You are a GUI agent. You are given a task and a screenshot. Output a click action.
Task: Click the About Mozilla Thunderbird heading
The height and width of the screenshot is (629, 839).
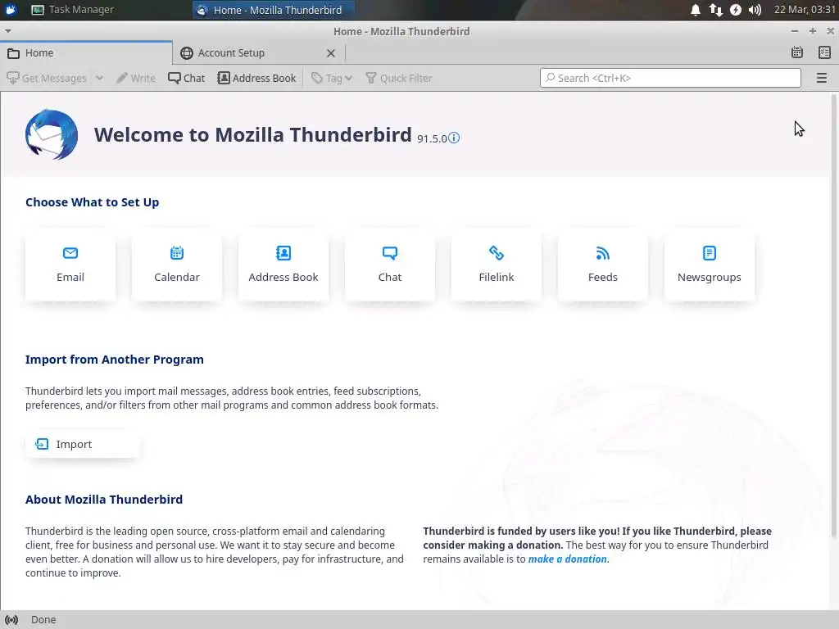click(104, 500)
